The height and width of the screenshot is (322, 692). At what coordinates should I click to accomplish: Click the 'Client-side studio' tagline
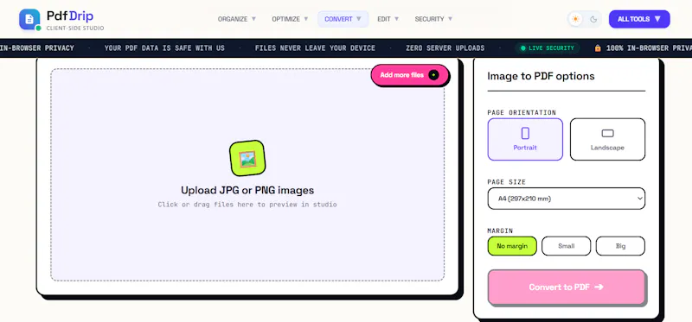click(75, 28)
